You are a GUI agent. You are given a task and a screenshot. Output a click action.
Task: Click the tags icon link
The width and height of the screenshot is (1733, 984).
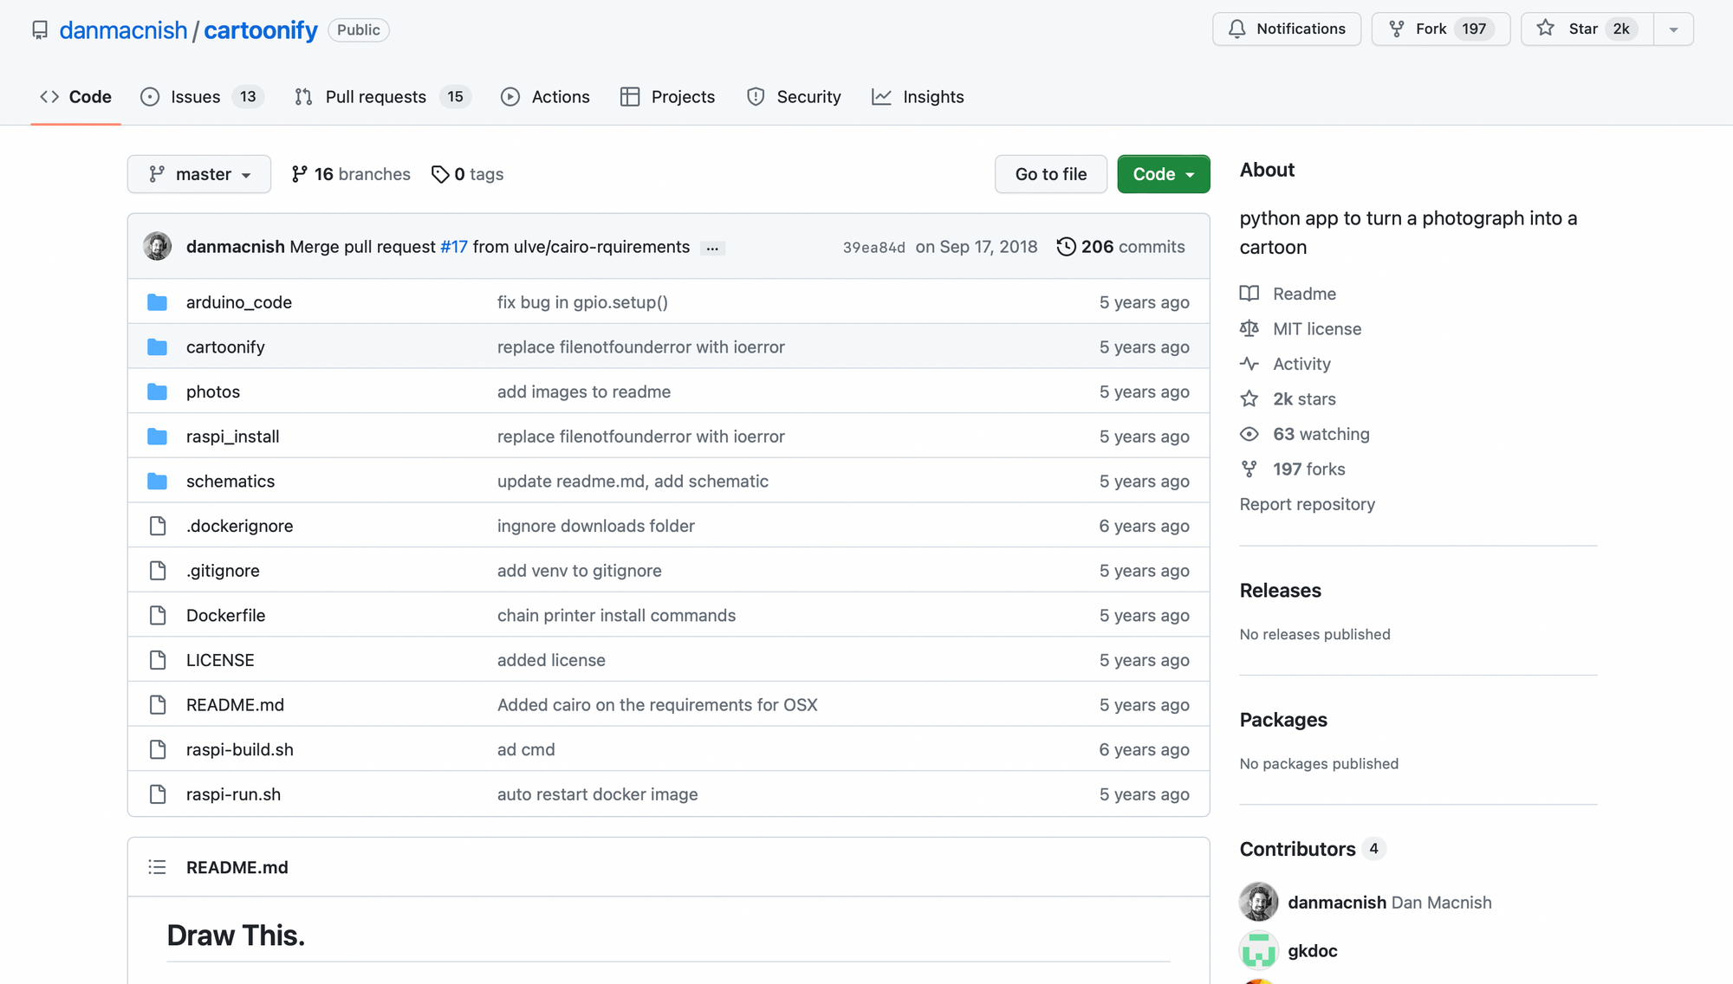click(x=440, y=174)
